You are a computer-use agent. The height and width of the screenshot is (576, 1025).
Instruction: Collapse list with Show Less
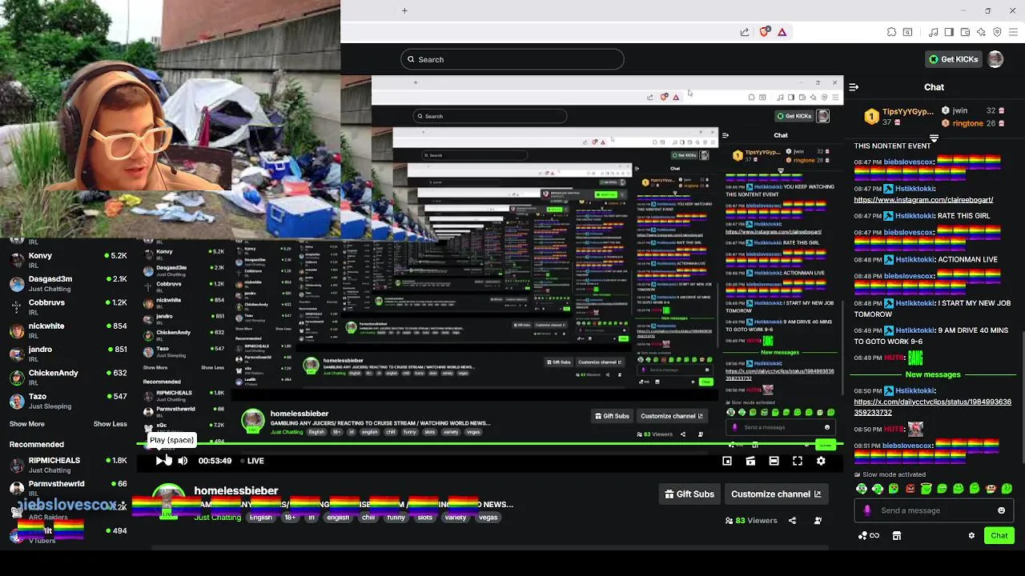[x=110, y=424]
